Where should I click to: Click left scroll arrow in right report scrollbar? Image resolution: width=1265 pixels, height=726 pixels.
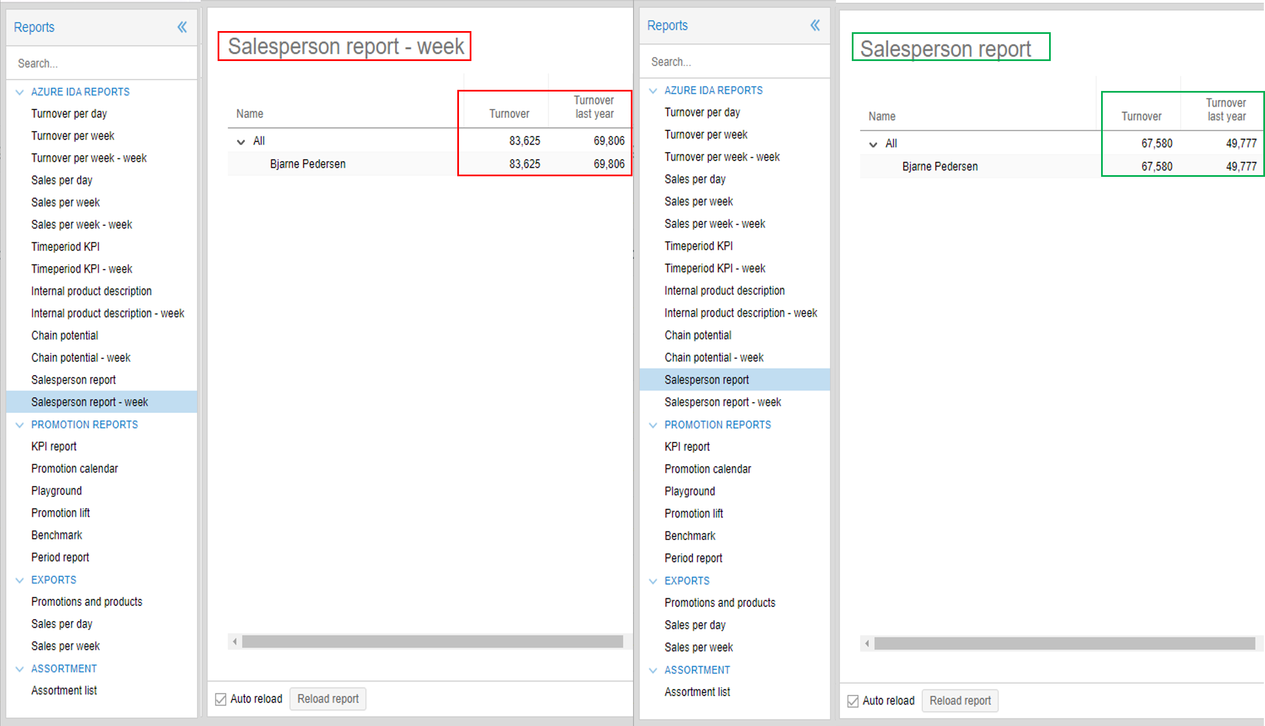tap(868, 644)
